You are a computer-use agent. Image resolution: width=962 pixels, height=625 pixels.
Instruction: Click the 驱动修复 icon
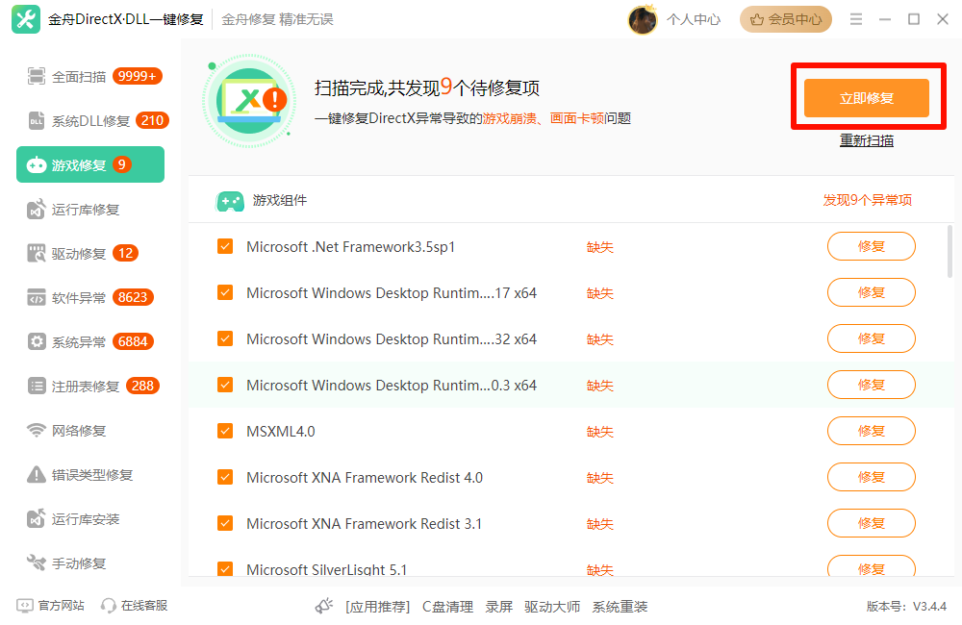(37, 253)
